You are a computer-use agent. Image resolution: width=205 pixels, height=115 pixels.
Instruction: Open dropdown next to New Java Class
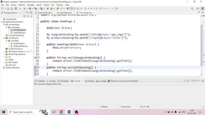pos(54,9)
